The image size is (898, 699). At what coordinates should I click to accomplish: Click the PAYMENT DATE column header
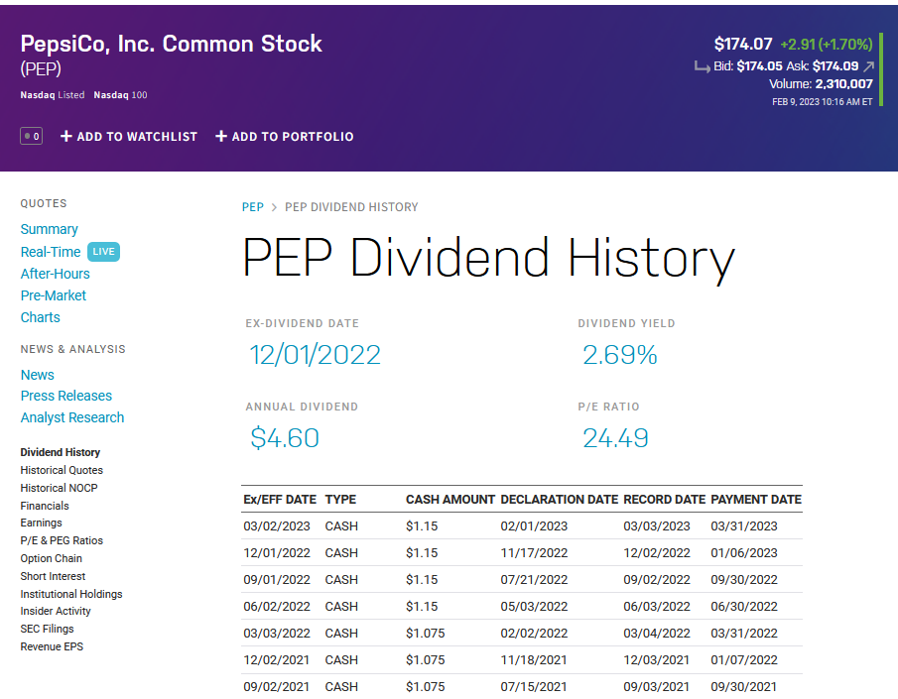[756, 500]
